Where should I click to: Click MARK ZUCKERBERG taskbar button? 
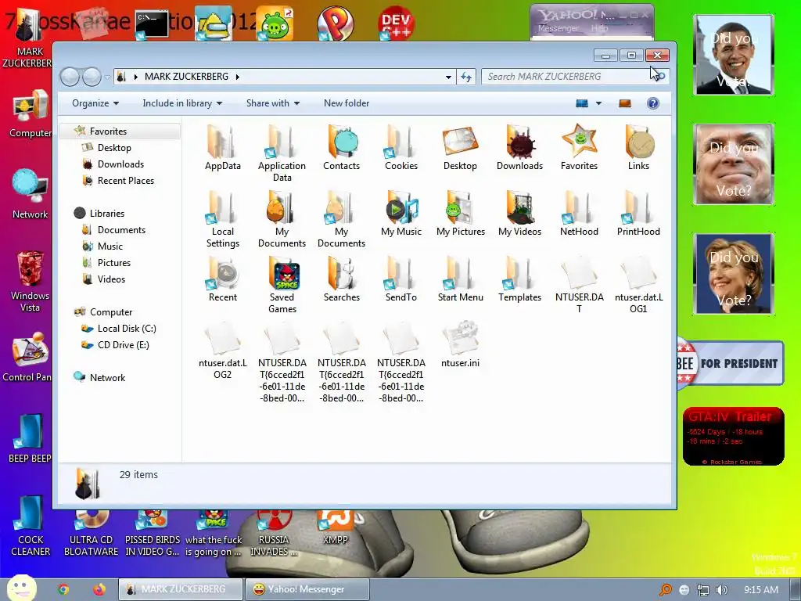(x=180, y=589)
